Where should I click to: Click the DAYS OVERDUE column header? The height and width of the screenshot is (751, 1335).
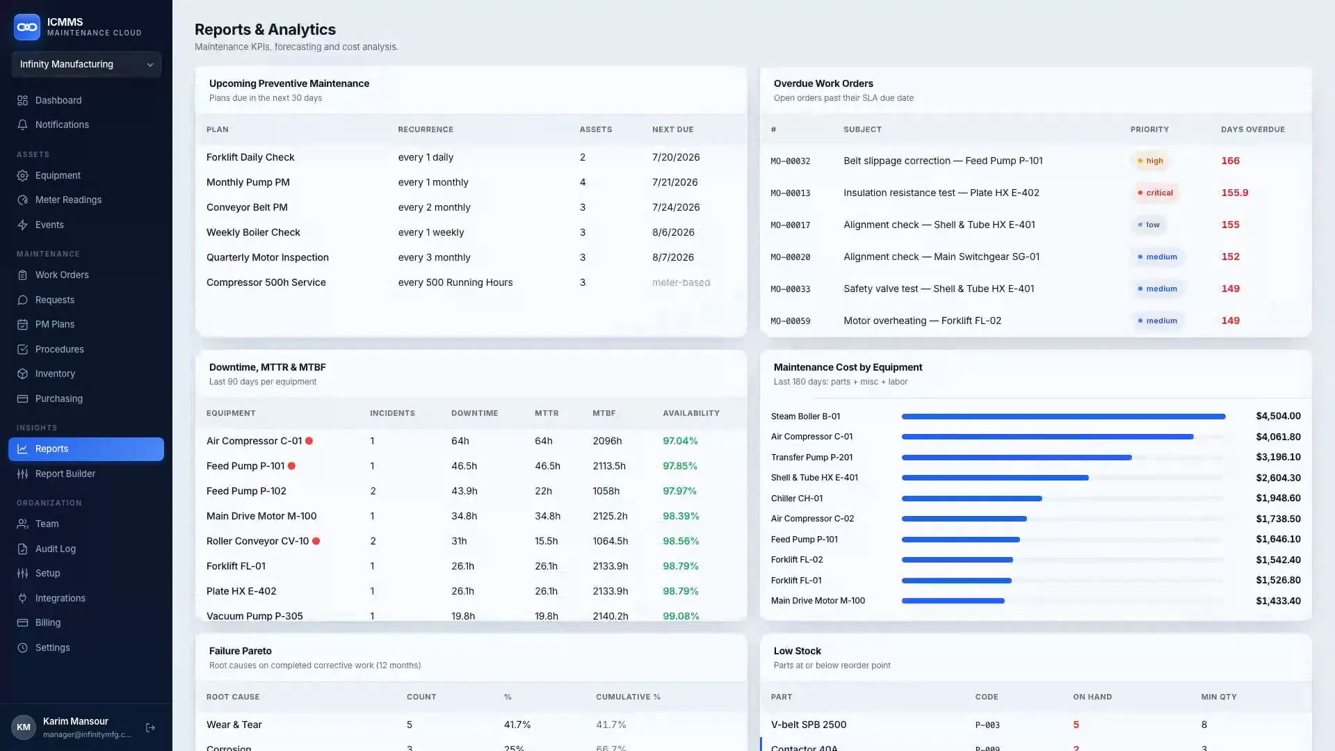point(1253,129)
